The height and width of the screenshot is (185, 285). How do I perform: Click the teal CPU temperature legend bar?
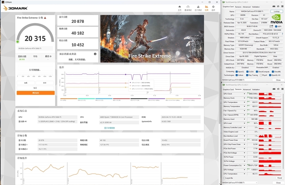click(86, 99)
